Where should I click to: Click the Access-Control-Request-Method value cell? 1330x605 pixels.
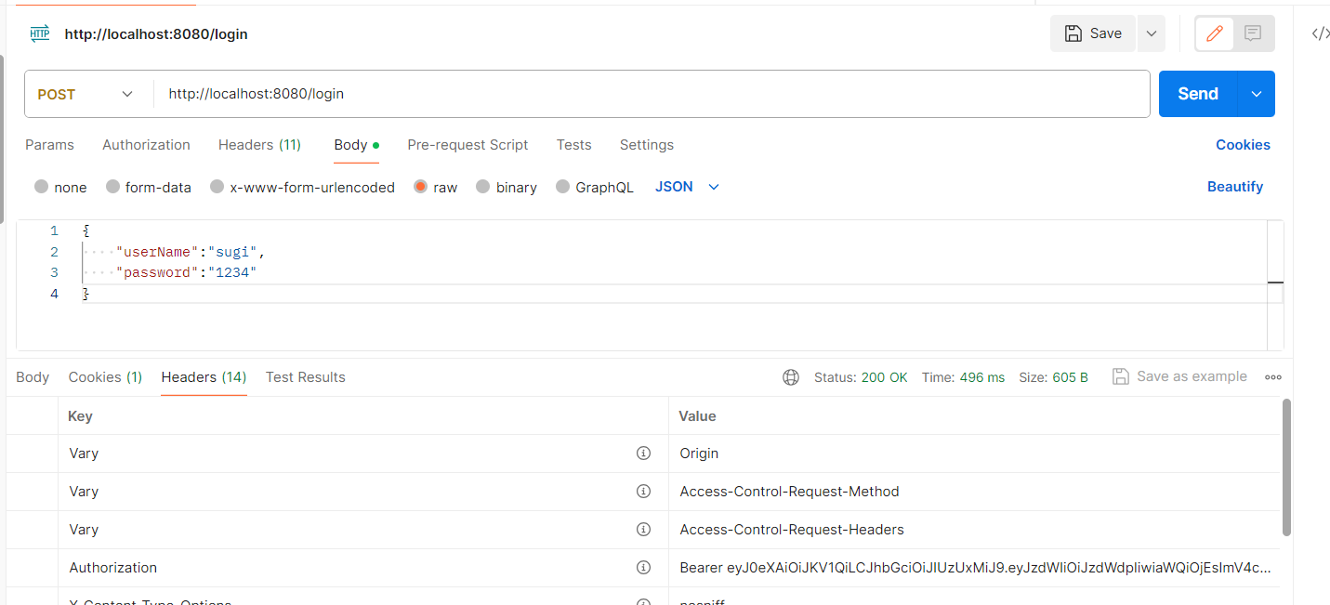[x=975, y=492]
